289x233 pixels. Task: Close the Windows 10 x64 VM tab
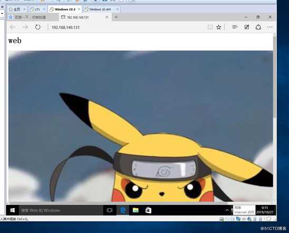[117, 9]
